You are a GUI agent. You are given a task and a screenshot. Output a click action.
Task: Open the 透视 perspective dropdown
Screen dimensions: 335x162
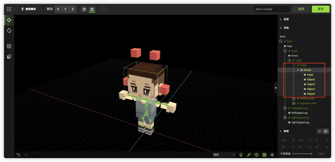(x=224, y=155)
